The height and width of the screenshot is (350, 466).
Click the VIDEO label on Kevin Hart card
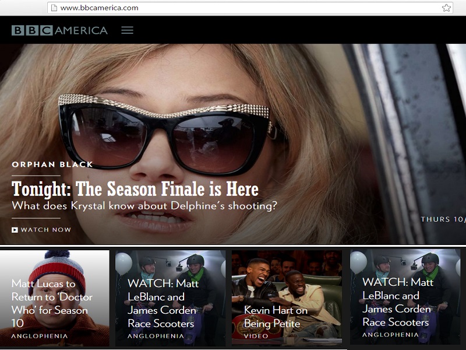tap(256, 336)
